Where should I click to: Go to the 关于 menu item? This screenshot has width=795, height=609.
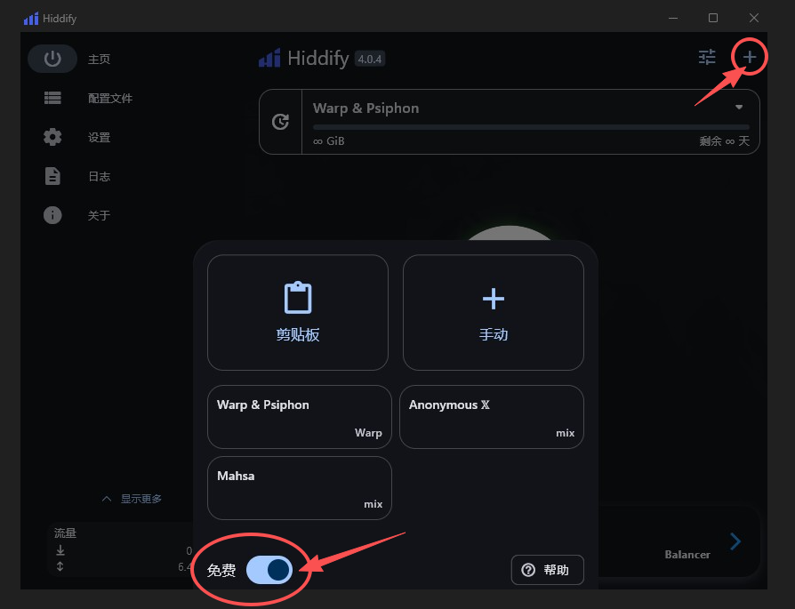[x=99, y=215]
